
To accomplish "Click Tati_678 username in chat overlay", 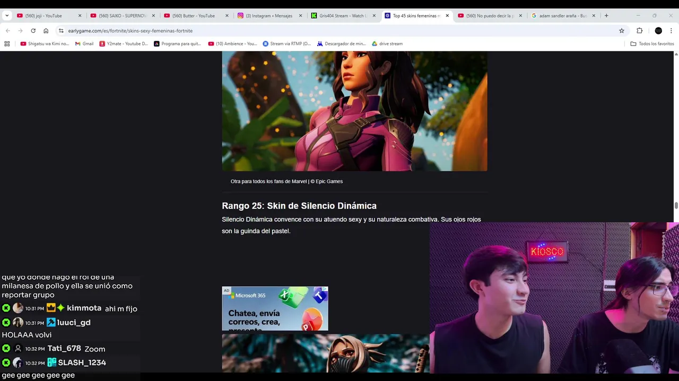I will pyautogui.click(x=64, y=348).
